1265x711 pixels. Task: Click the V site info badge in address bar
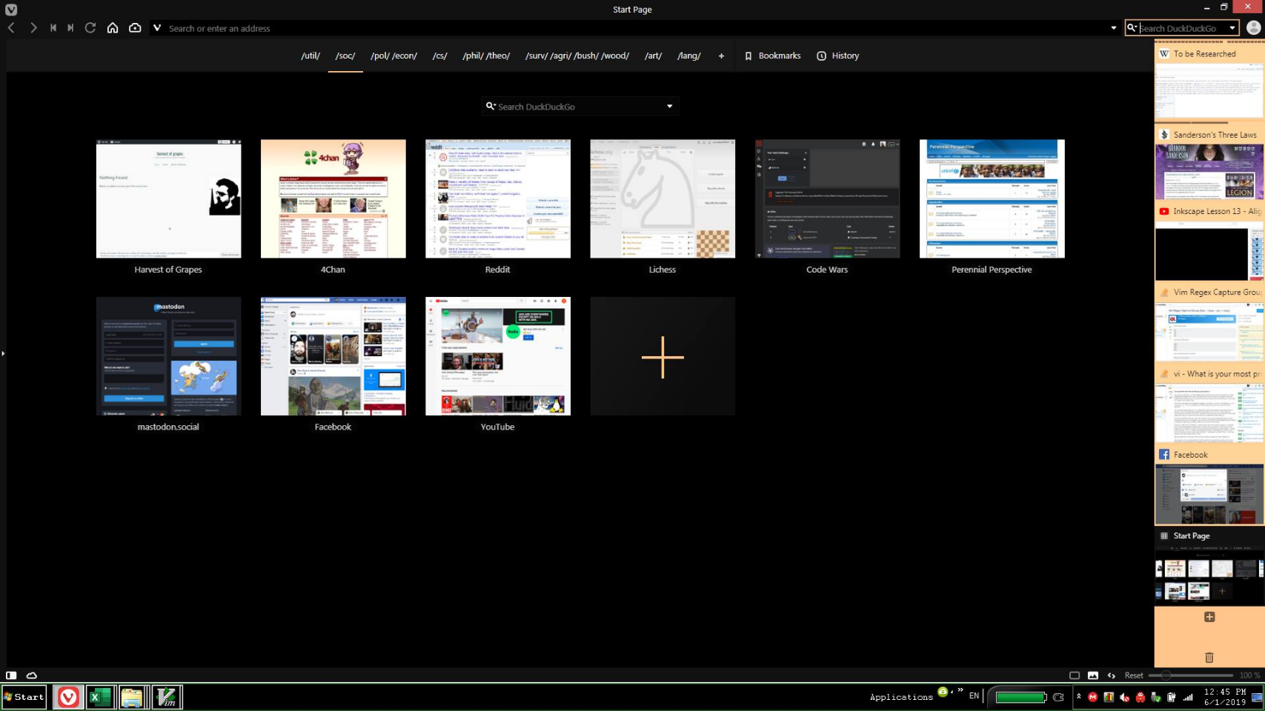(x=157, y=28)
